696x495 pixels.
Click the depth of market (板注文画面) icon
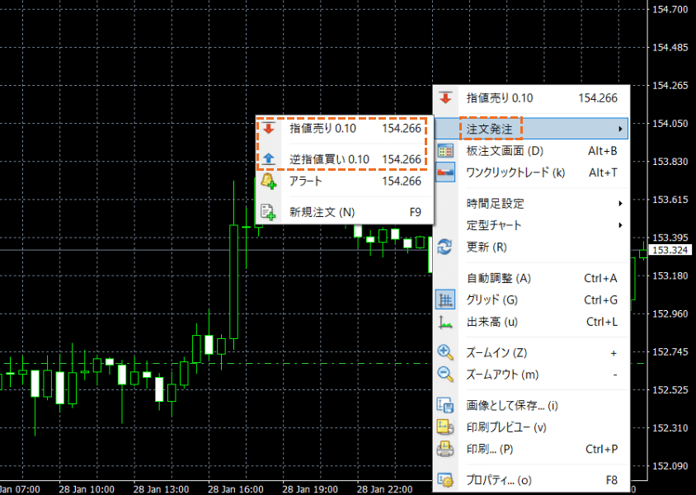[445, 151]
